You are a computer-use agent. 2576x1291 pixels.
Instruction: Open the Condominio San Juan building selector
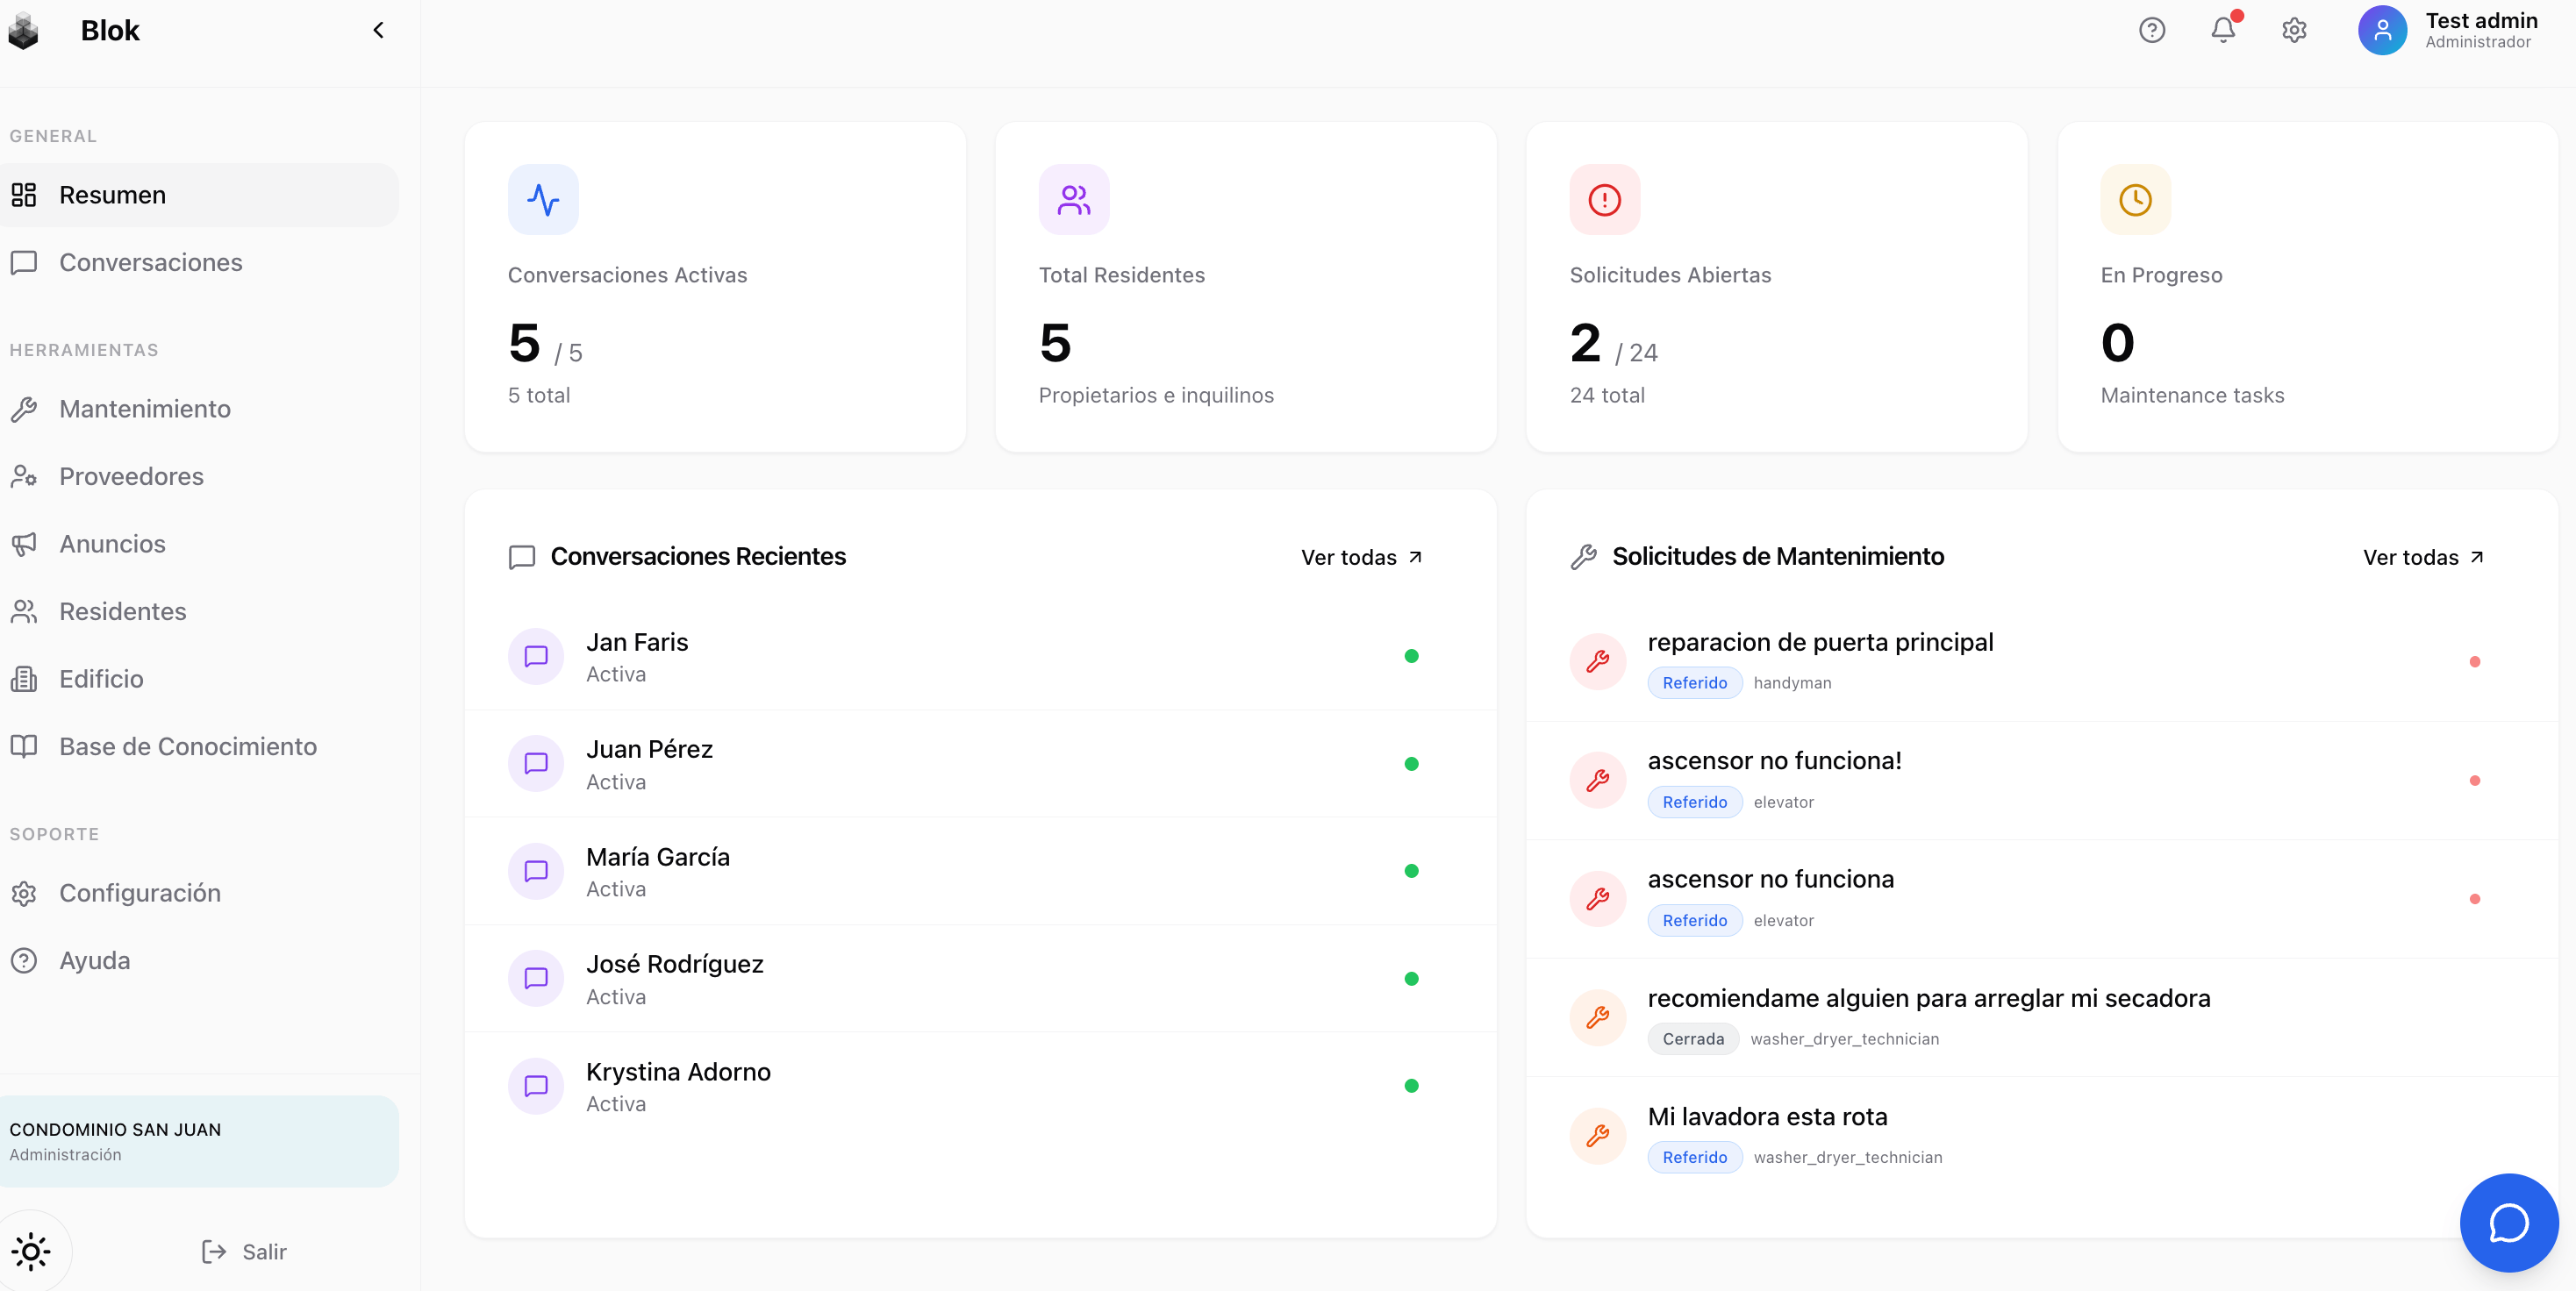(198, 1141)
